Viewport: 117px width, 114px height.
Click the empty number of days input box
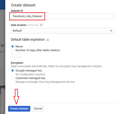click(x=16, y=56)
